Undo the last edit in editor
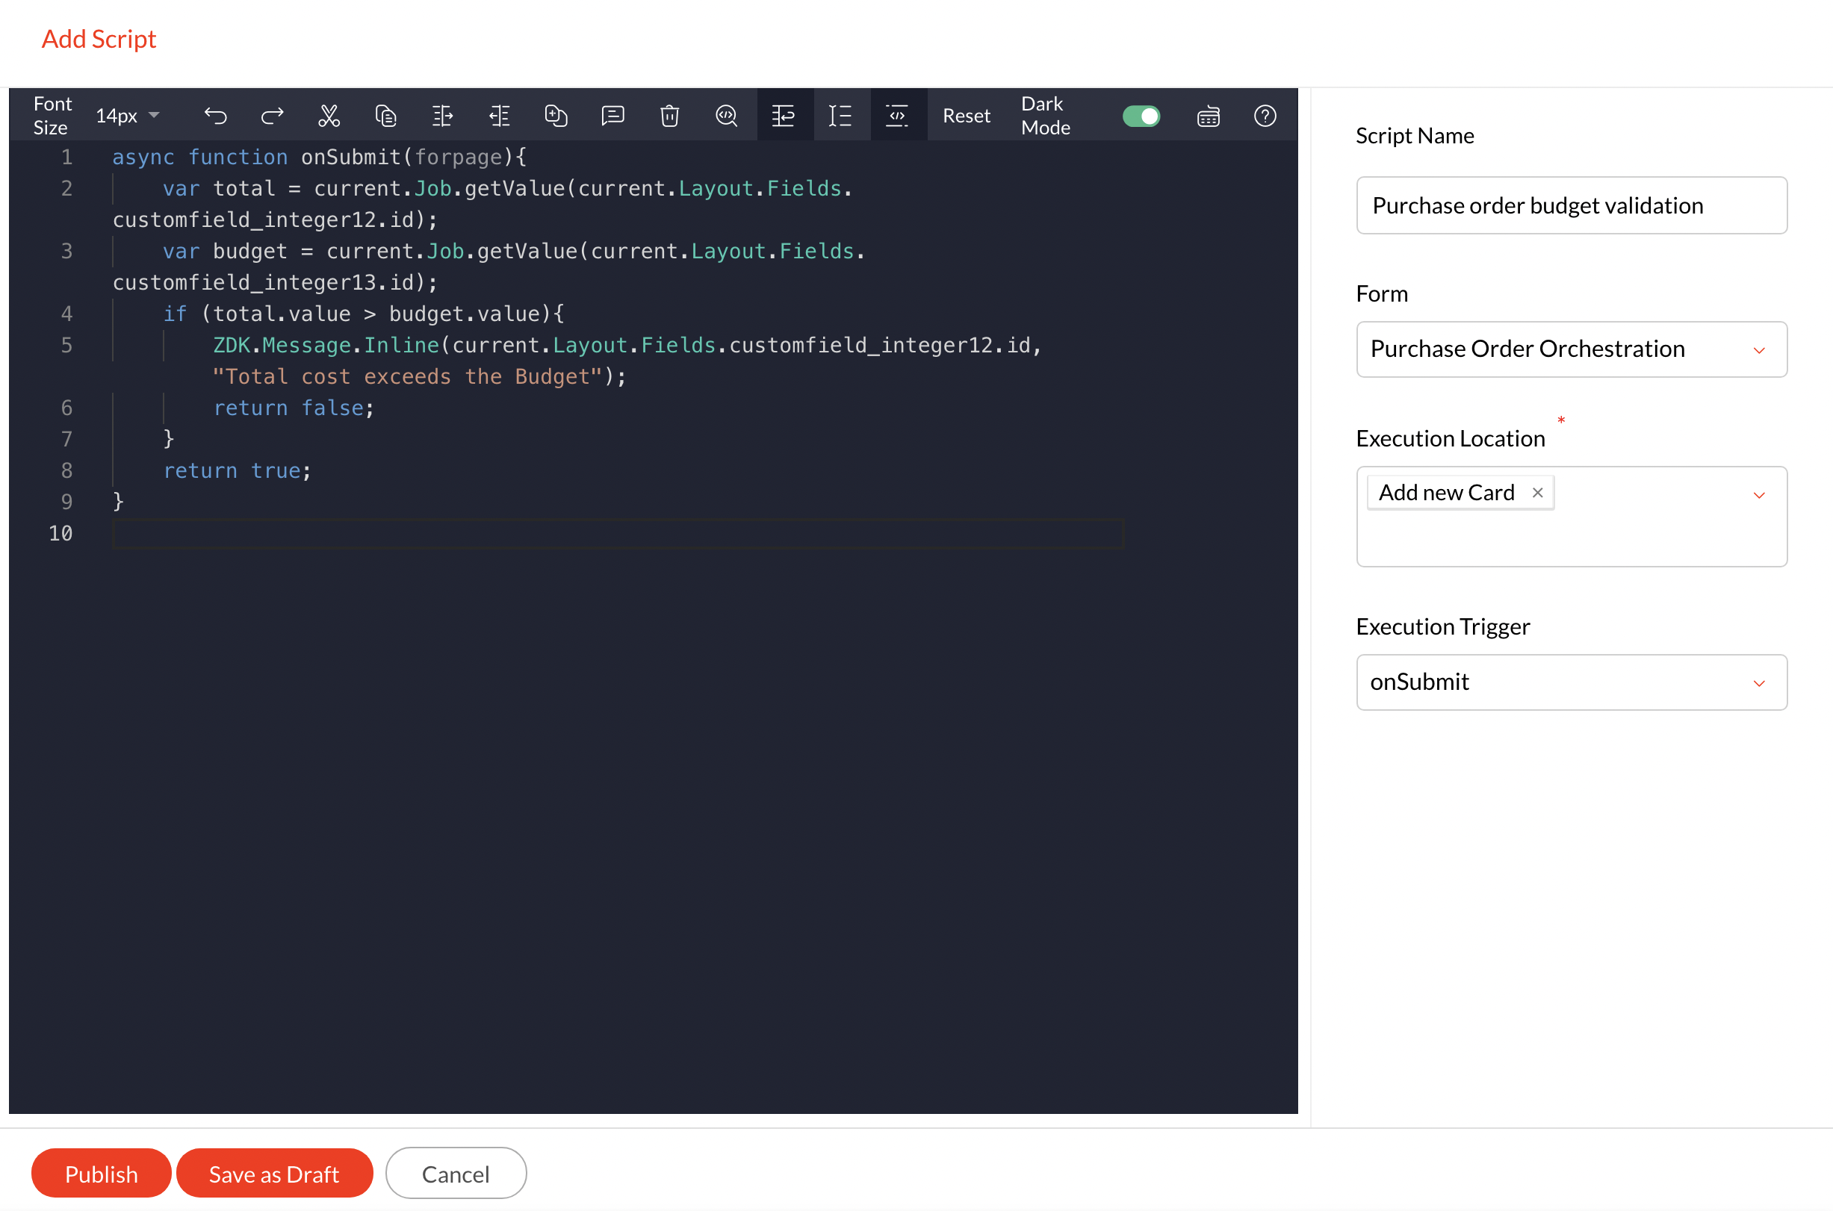1833x1211 pixels. (216, 116)
